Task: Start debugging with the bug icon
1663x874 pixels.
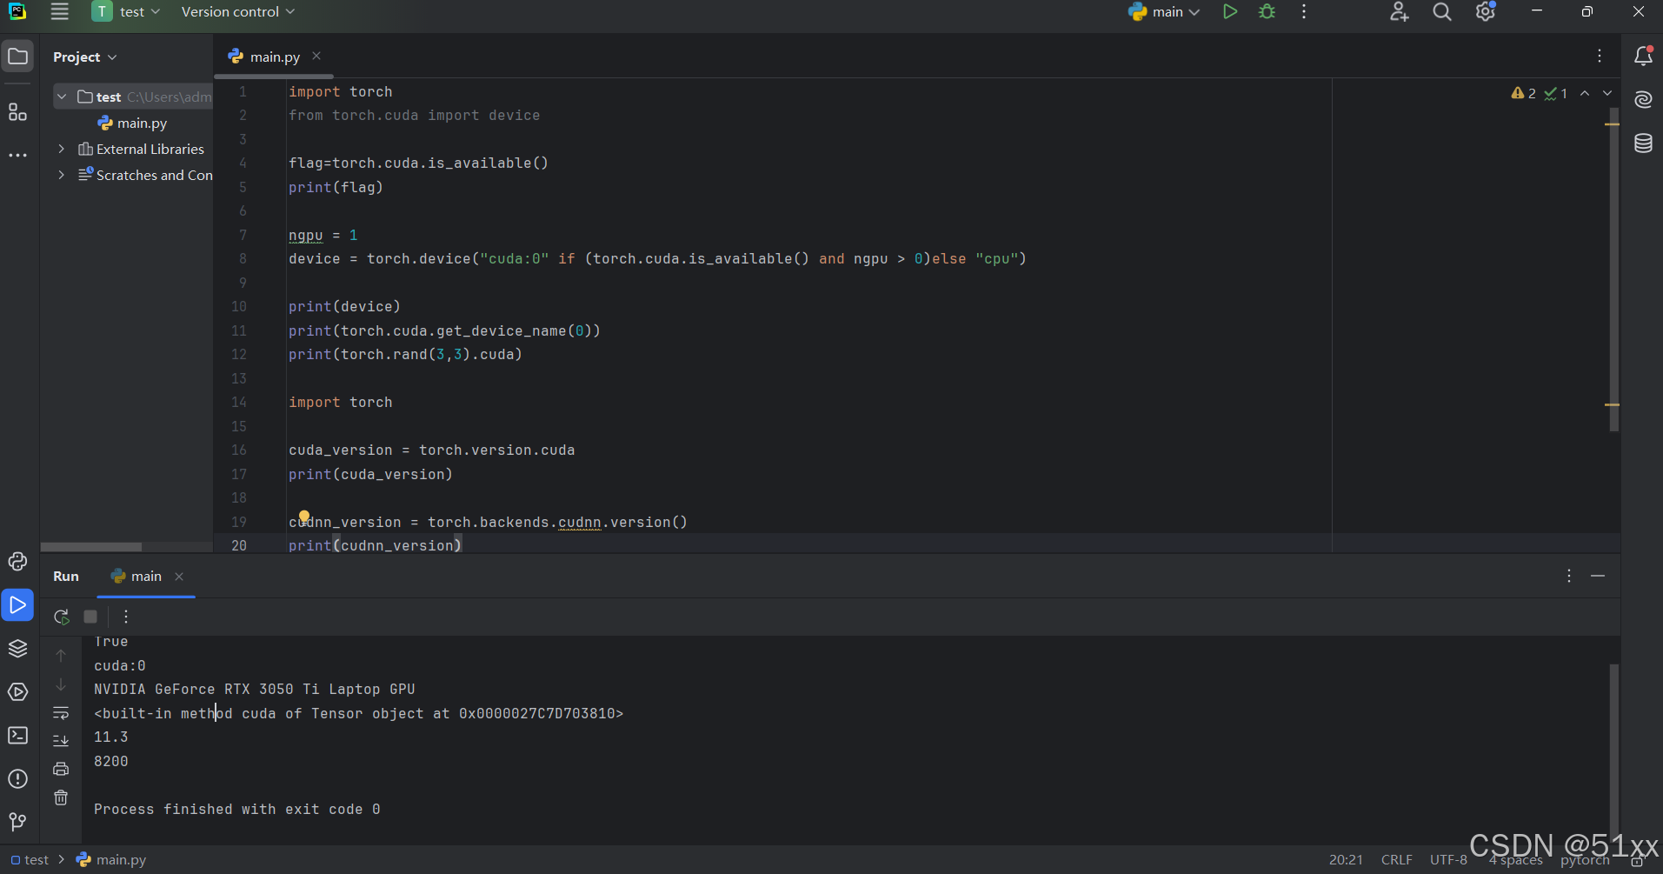Action: 1267,11
